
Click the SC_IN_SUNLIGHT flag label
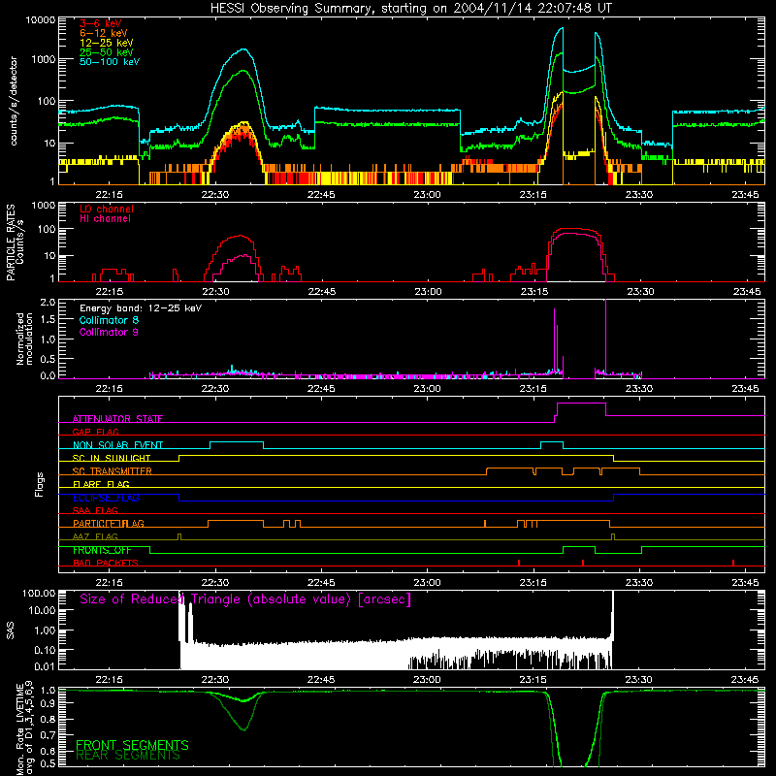tap(112, 458)
